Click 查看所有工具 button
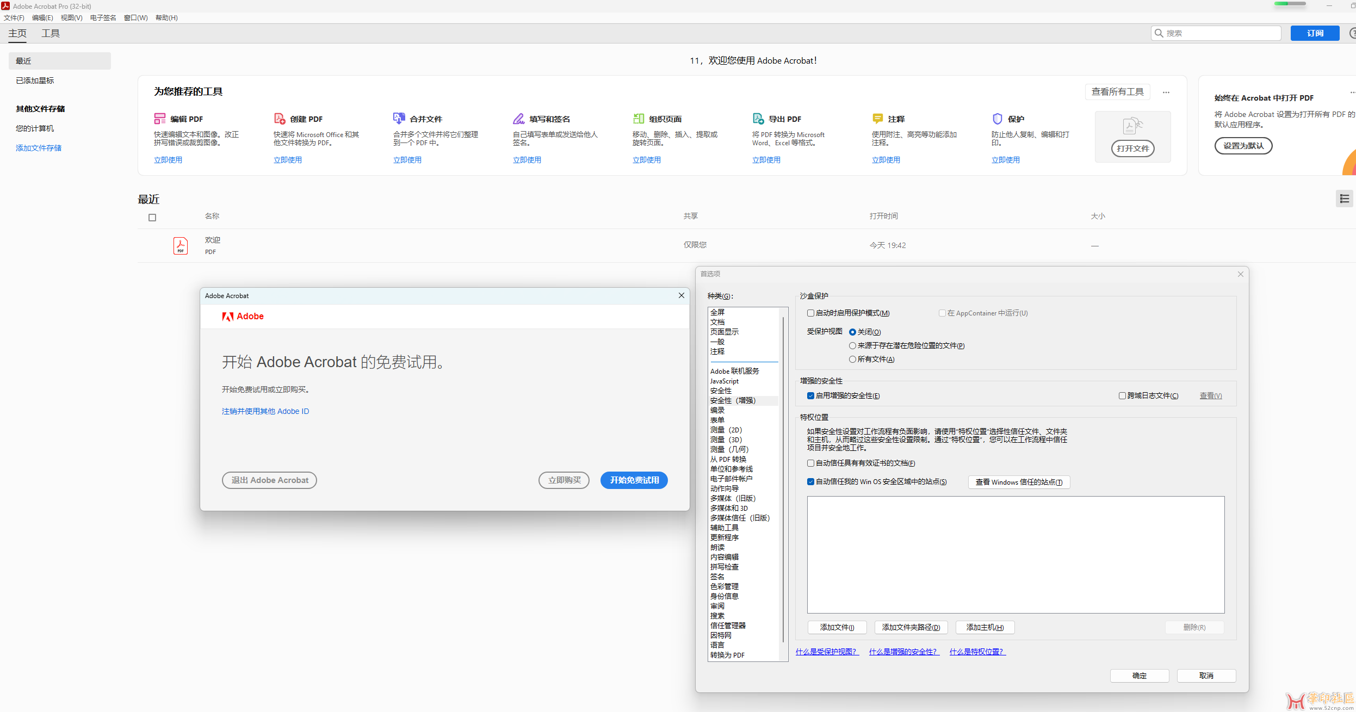This screenshot has width=1356, height=712. point(1117,92)
